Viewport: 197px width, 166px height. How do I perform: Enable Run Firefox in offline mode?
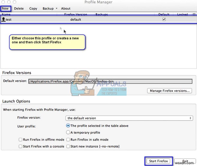click(20, 140)
